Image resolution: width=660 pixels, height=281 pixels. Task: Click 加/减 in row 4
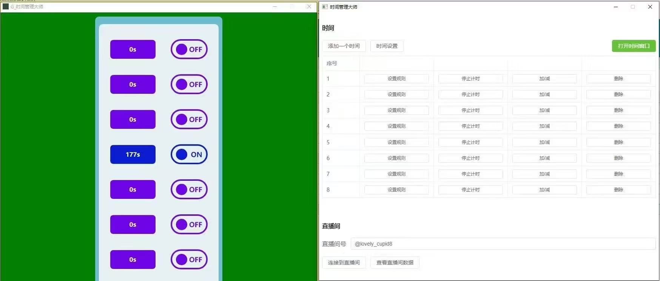544,126
